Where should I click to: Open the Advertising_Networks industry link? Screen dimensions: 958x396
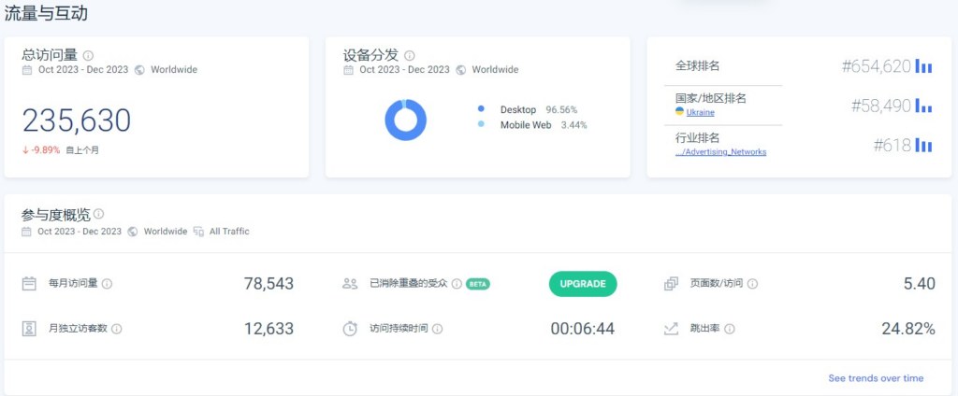(720, 152)
